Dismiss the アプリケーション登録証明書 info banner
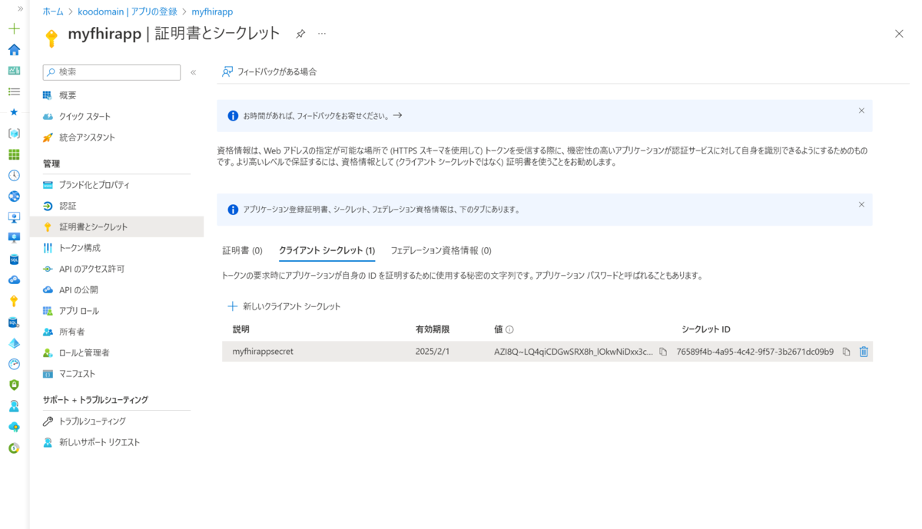 point(861,204)
